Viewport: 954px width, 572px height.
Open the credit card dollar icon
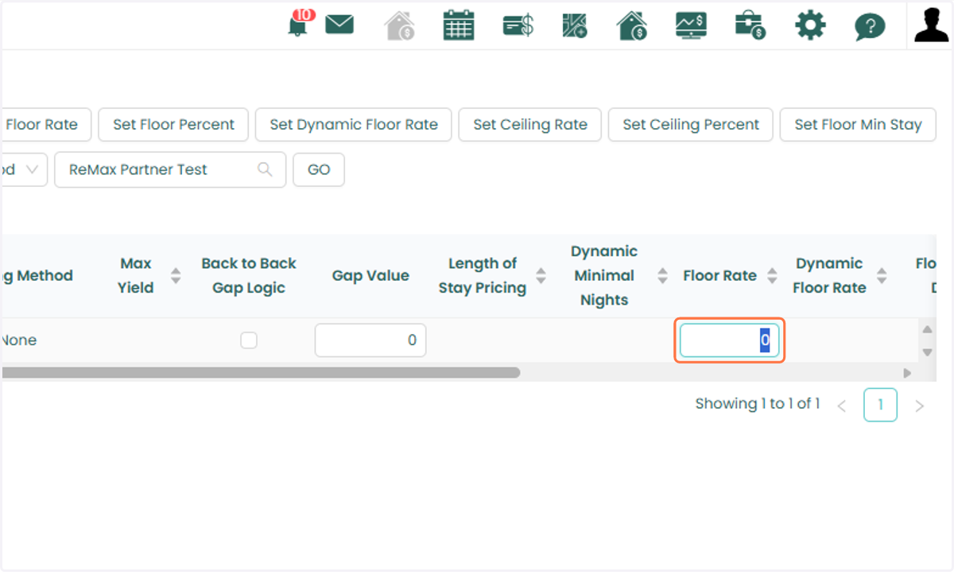click(x=518, y=25)
